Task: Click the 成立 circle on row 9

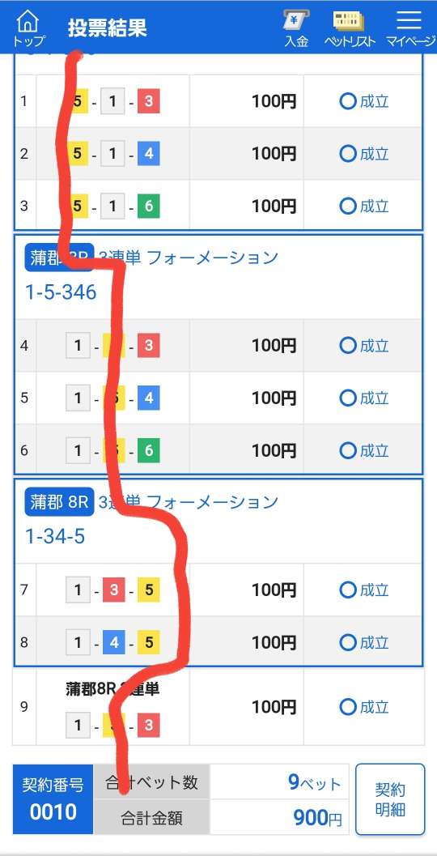Action: (347, 707)
